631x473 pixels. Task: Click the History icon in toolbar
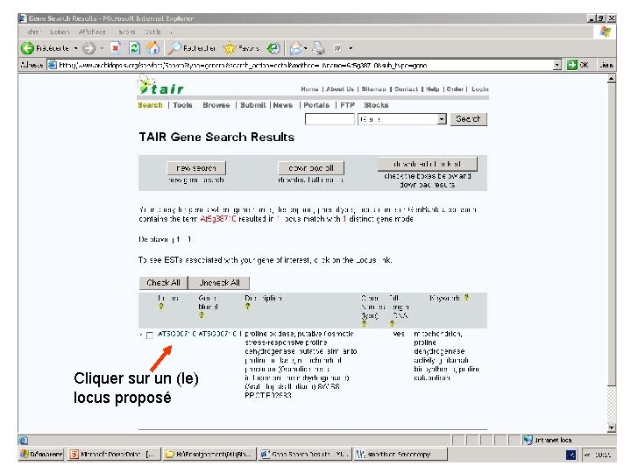coord(274,48)
